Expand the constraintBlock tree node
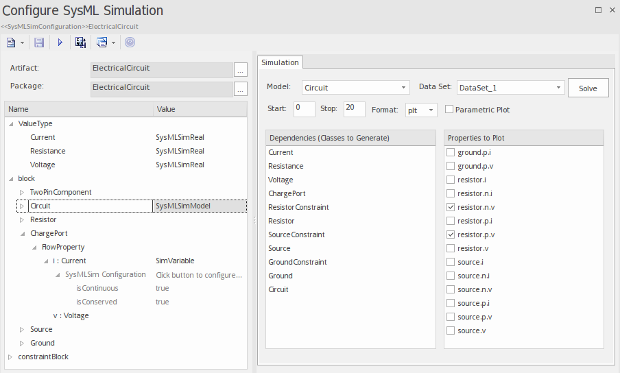This screenshot has height=373, width=620. point(10,357)
